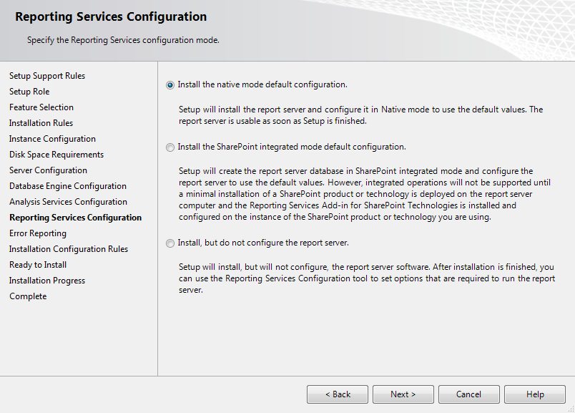Screen dimensions: 575x413
Task: Click 'Specify the Reporting Services configuration mode' subtitle
Action: pos(123,40)
